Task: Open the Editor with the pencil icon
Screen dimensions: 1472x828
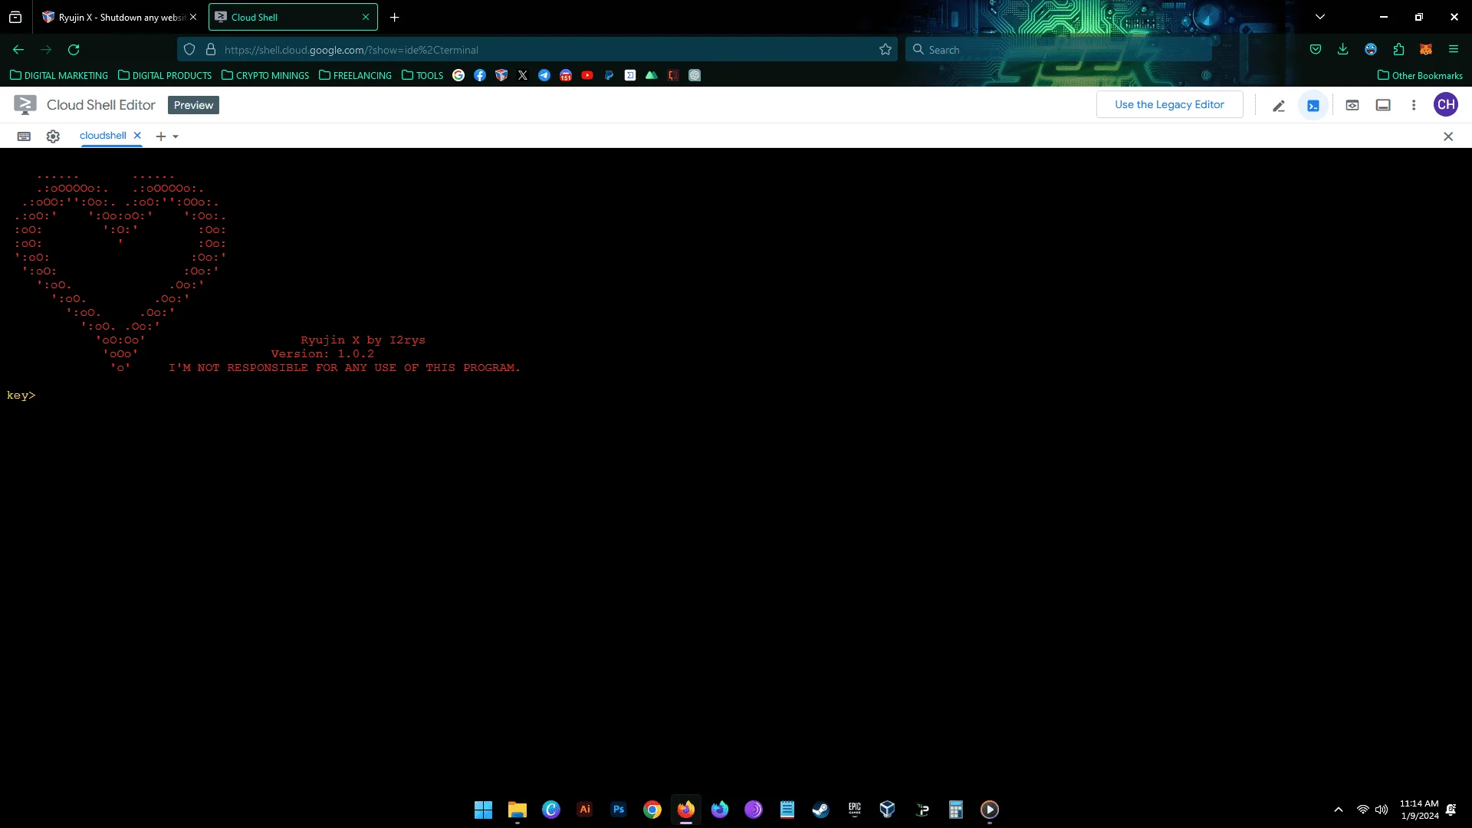Action: pos(1278,106)
